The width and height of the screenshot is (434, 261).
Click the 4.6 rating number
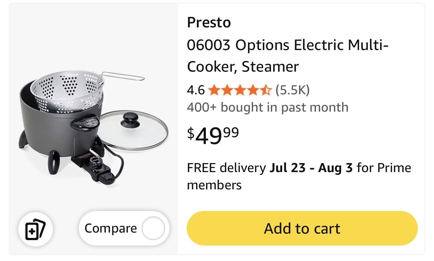[x=196, y=90]
